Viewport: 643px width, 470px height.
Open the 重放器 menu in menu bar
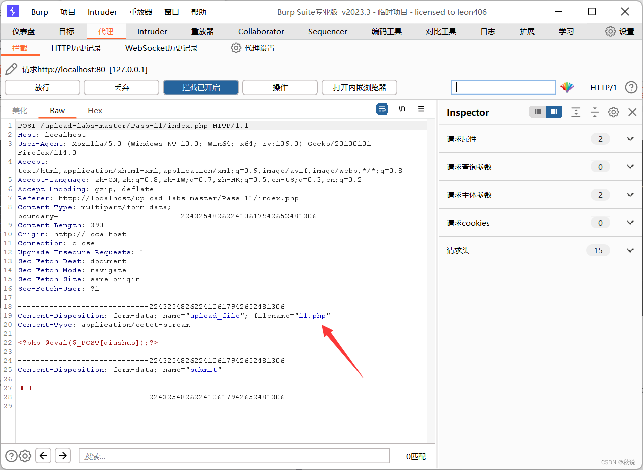click(141, 12)
